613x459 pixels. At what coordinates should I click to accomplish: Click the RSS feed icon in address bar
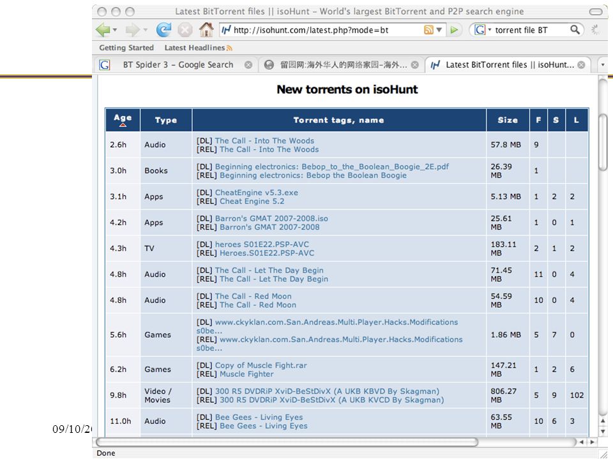(428, 30)
